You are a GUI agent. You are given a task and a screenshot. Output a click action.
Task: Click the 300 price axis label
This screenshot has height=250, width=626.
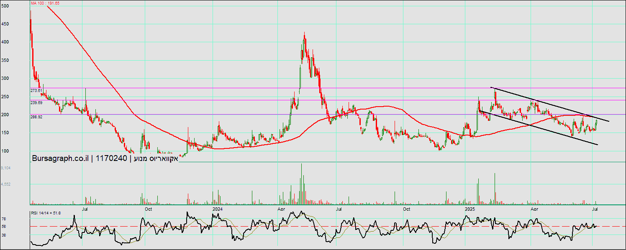pyautogui.click(x=5, y=78)
